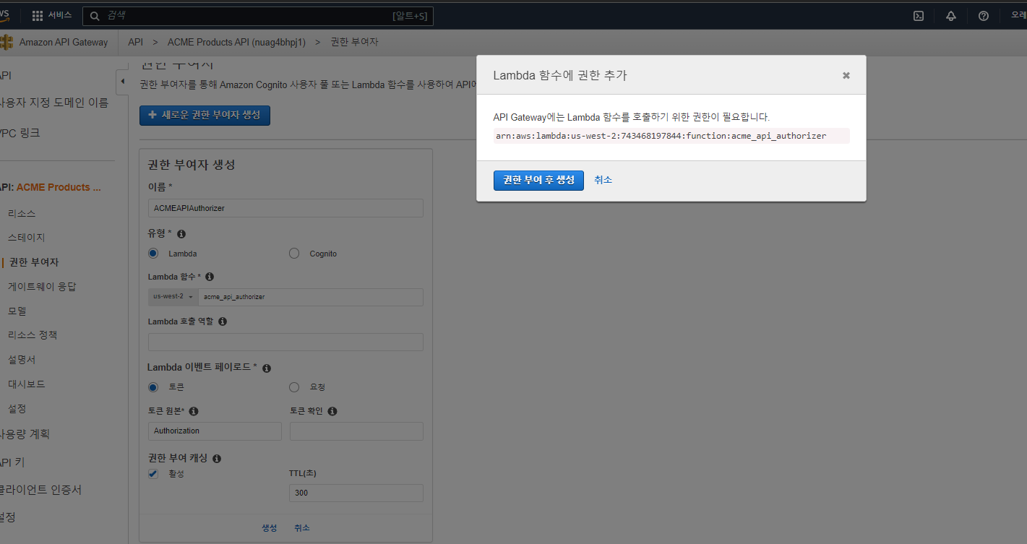Open the help question mark icon

[984, 16]
